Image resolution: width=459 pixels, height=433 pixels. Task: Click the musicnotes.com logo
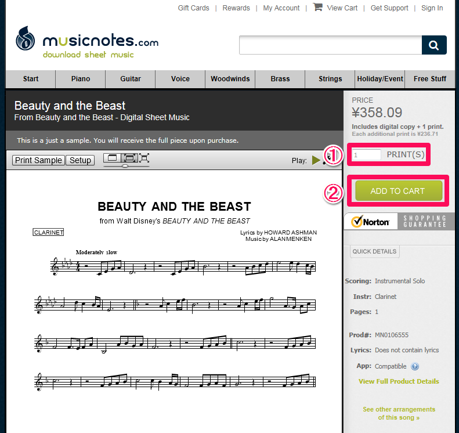(87, 42)
